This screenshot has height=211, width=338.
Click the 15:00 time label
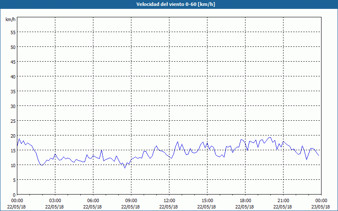(207, 201)
